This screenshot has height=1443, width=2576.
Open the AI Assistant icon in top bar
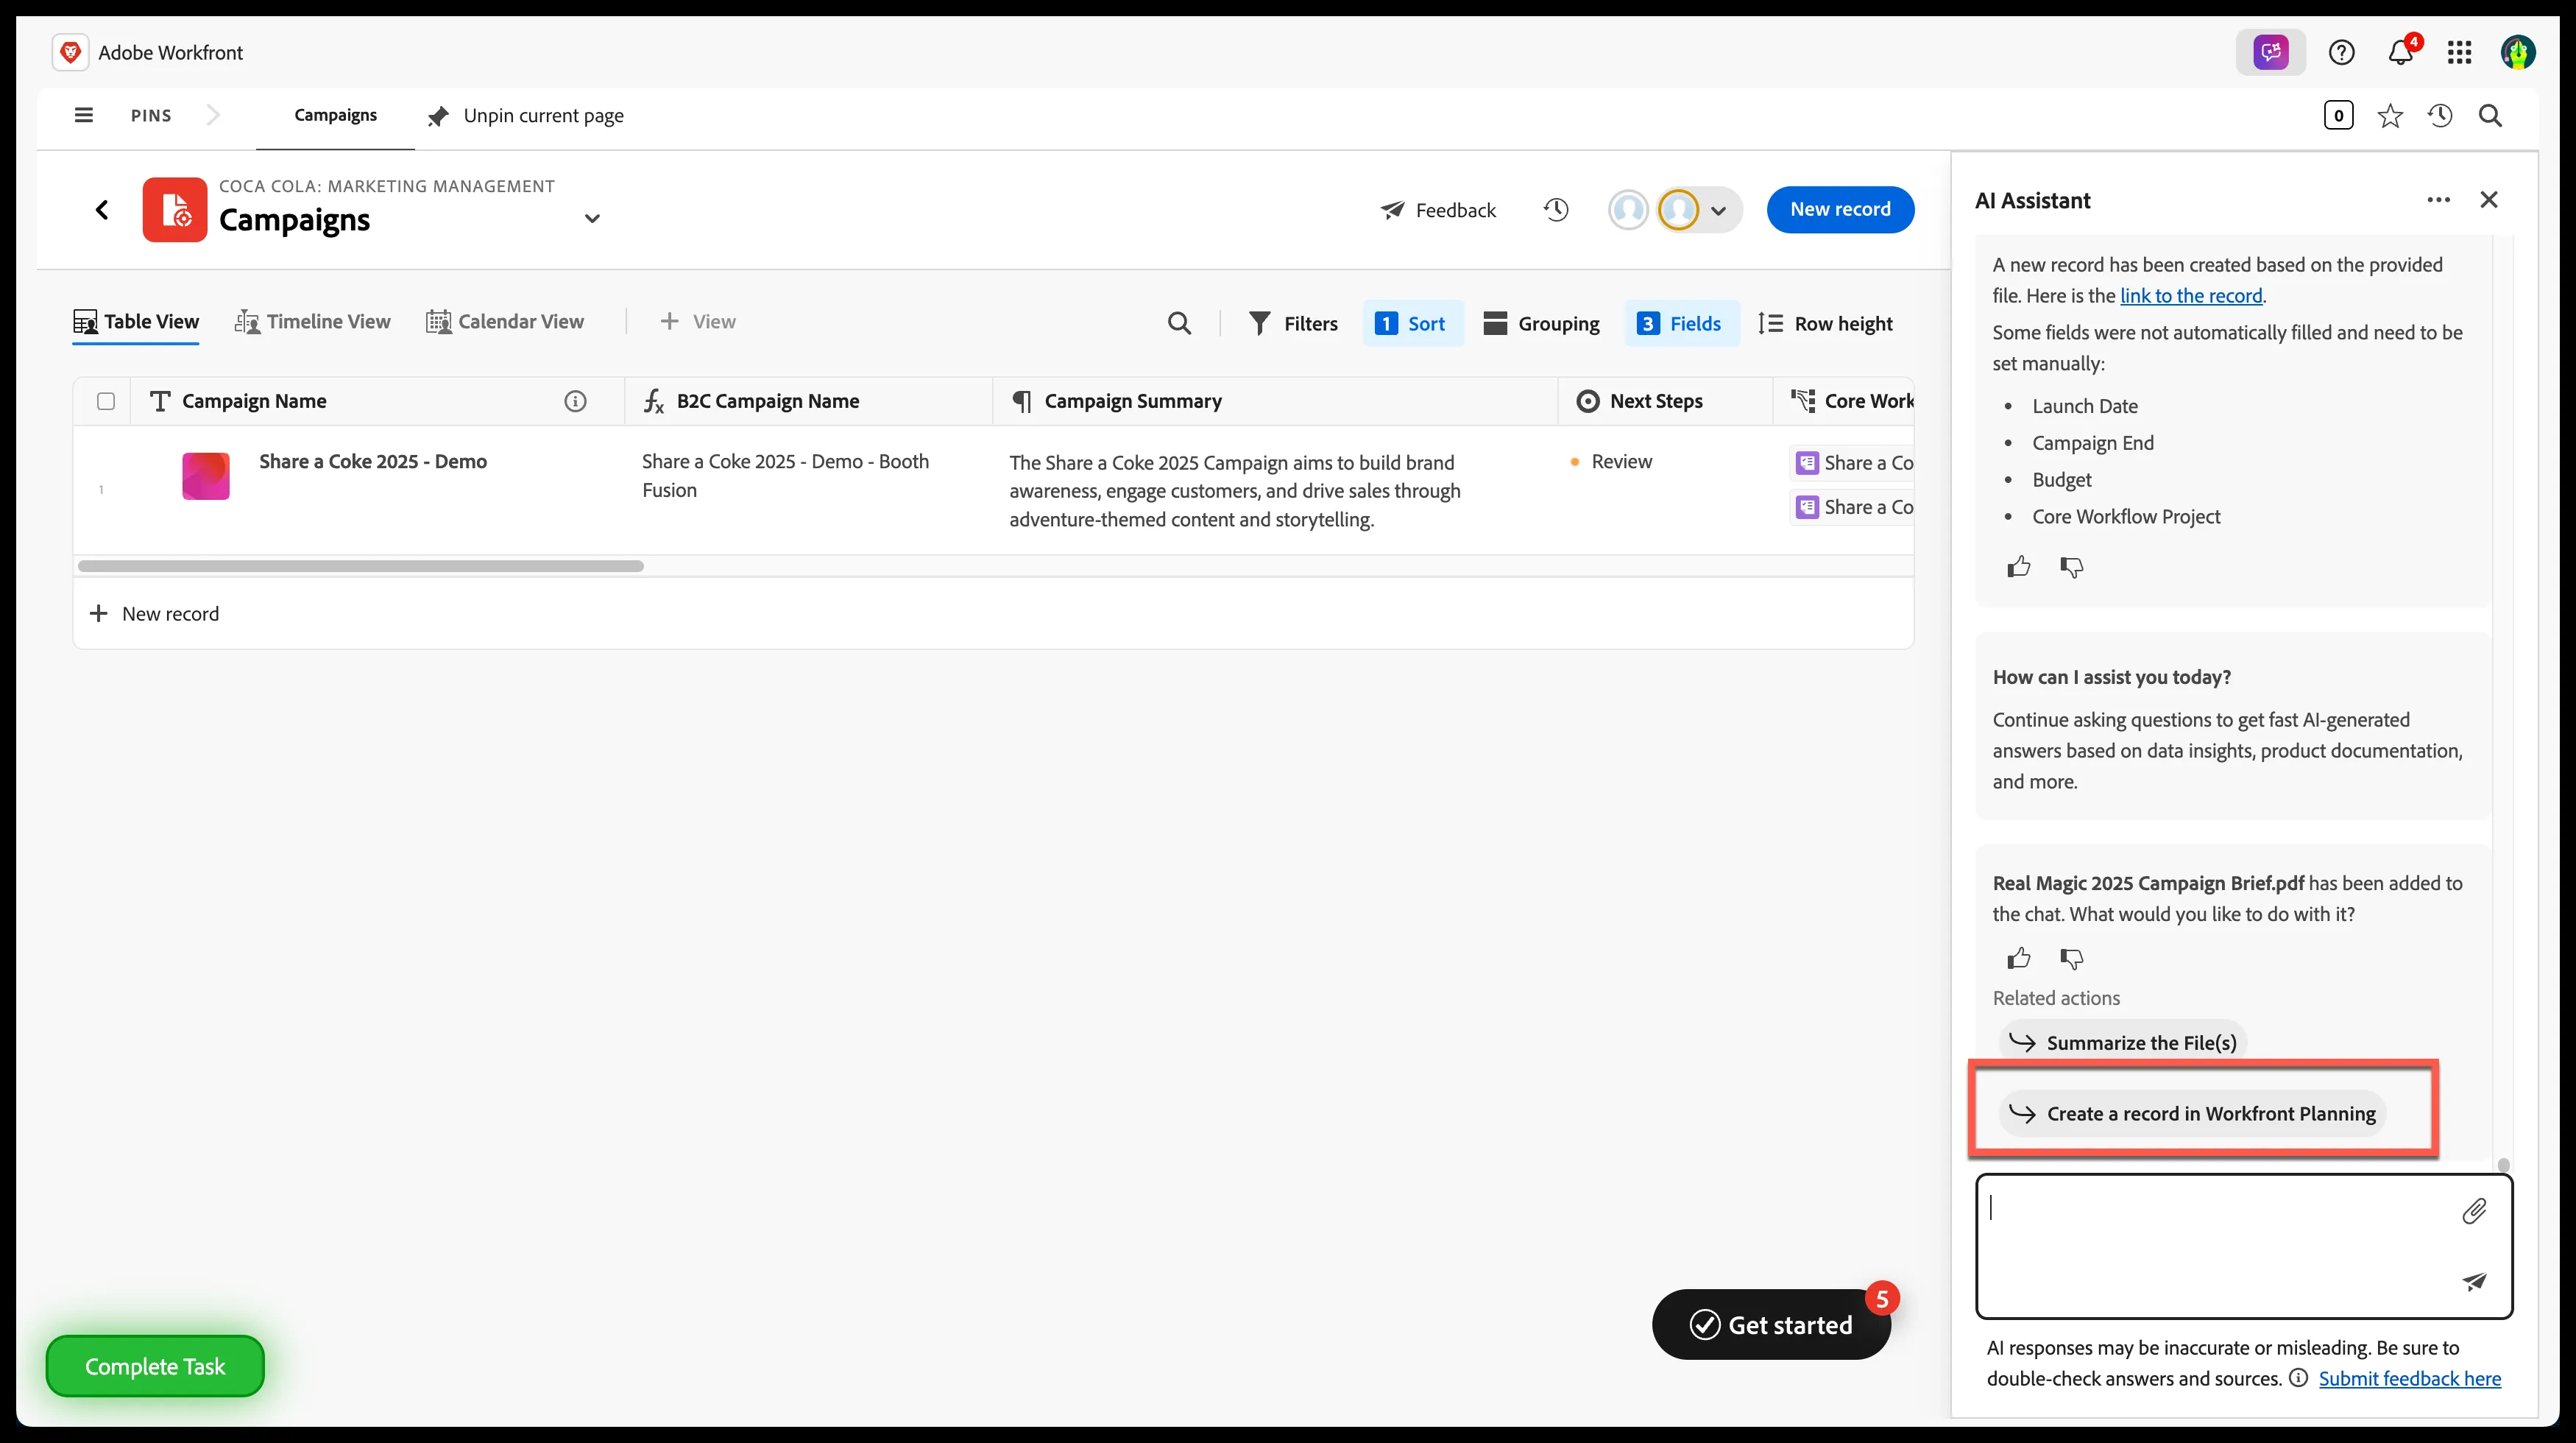coord(2270,52)
